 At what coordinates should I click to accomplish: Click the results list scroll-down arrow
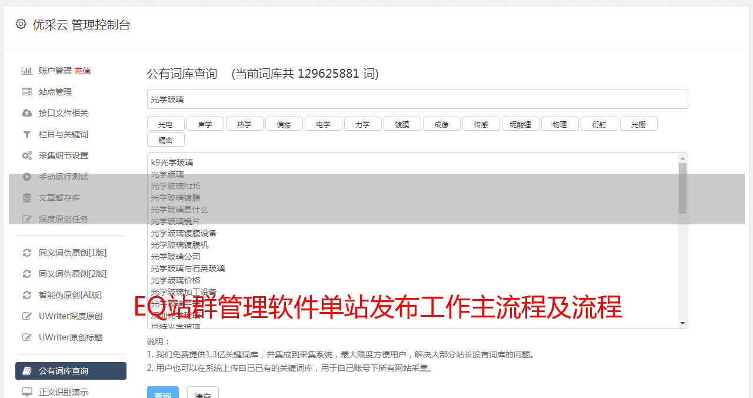pos(682,323)
